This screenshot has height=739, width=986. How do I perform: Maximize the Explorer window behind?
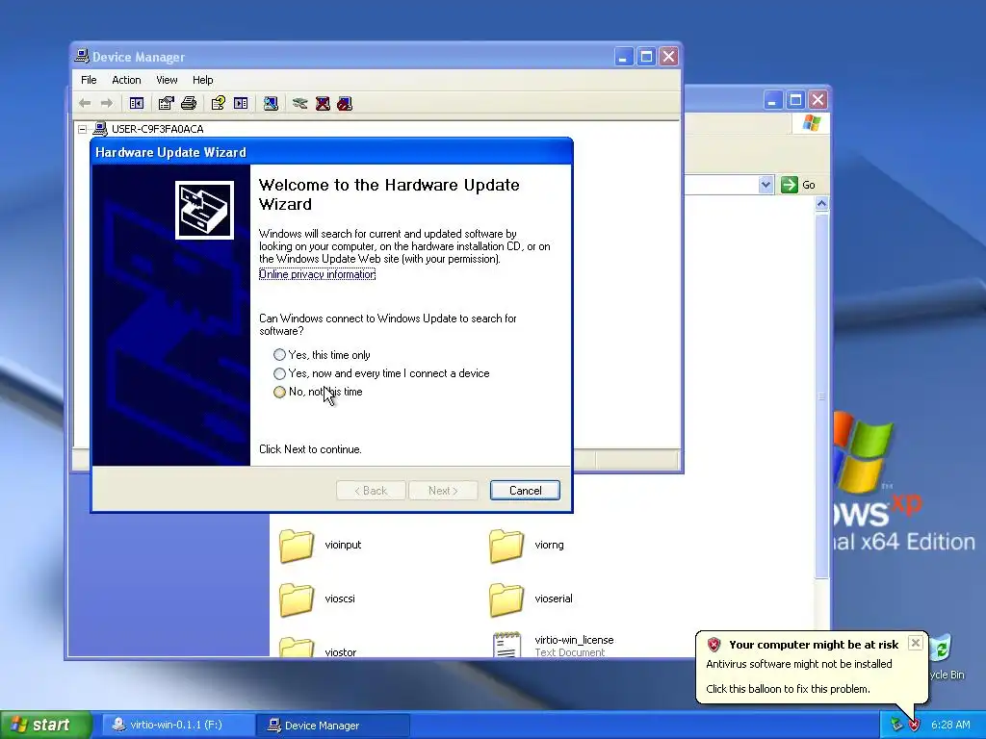pyautogui.click(x=795, y=100)
